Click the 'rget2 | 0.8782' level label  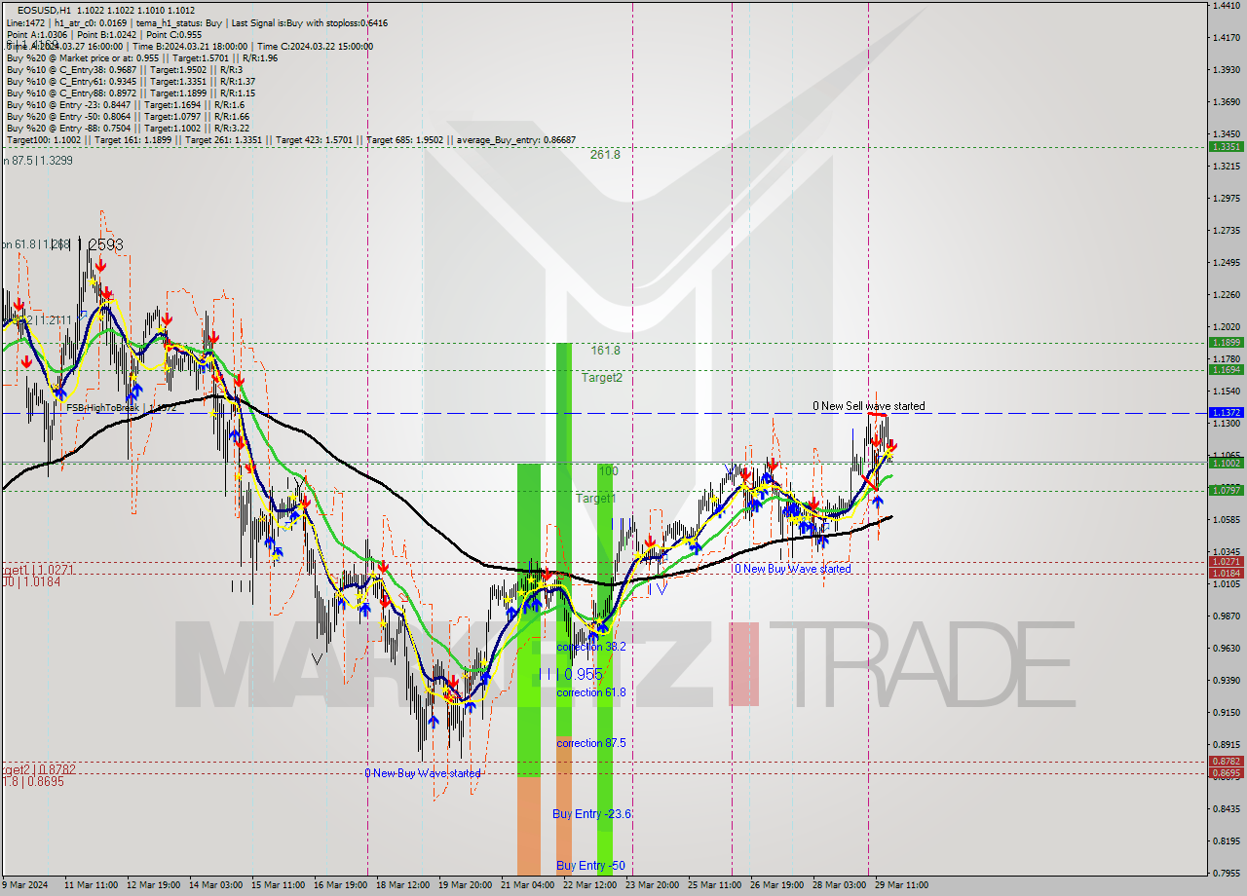click(x=38, y=769)
